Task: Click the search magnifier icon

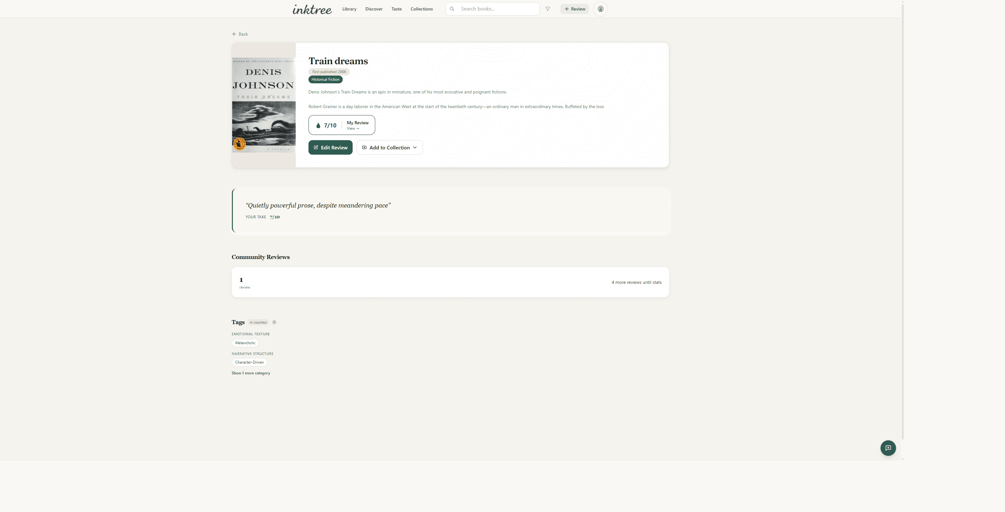Action: pos(452,9)
